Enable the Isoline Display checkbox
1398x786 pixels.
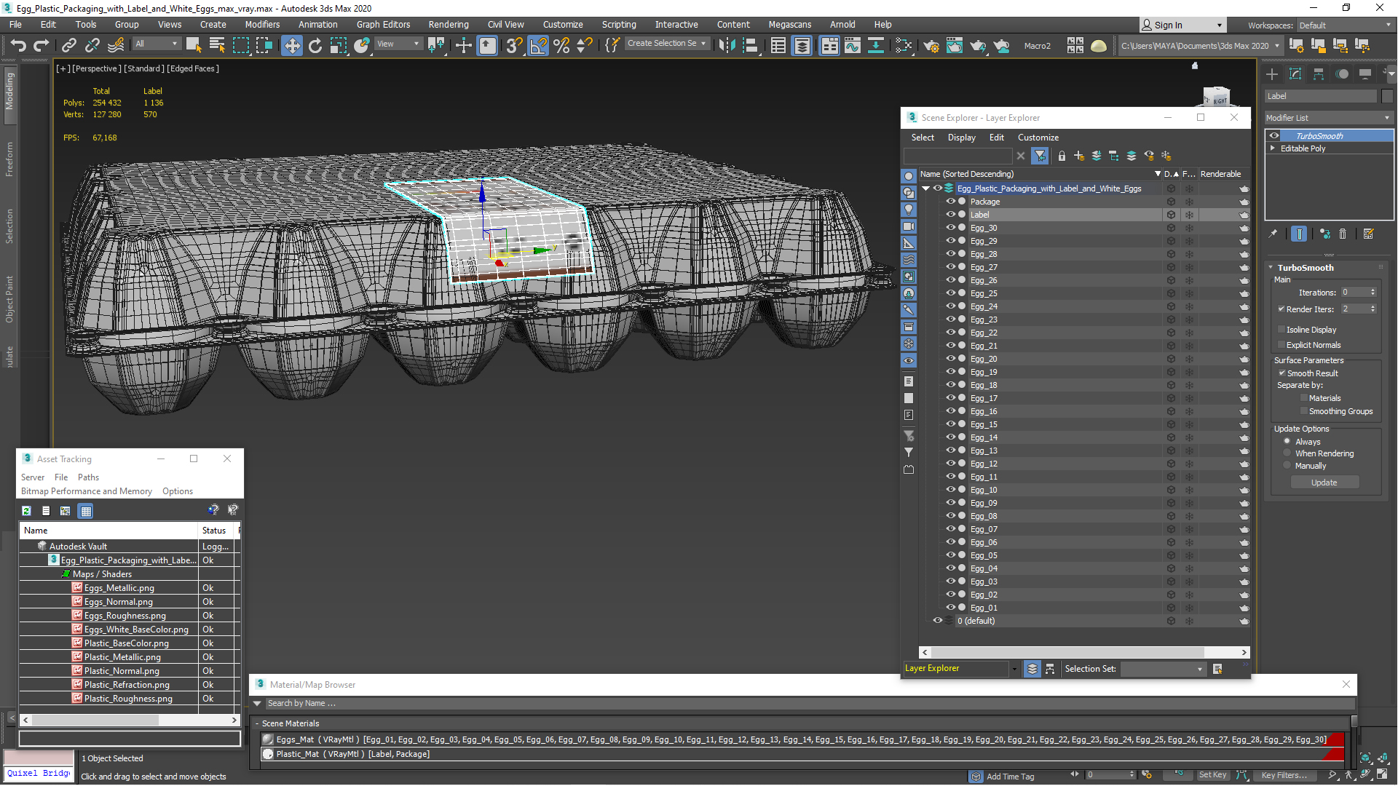[1282, 330]
